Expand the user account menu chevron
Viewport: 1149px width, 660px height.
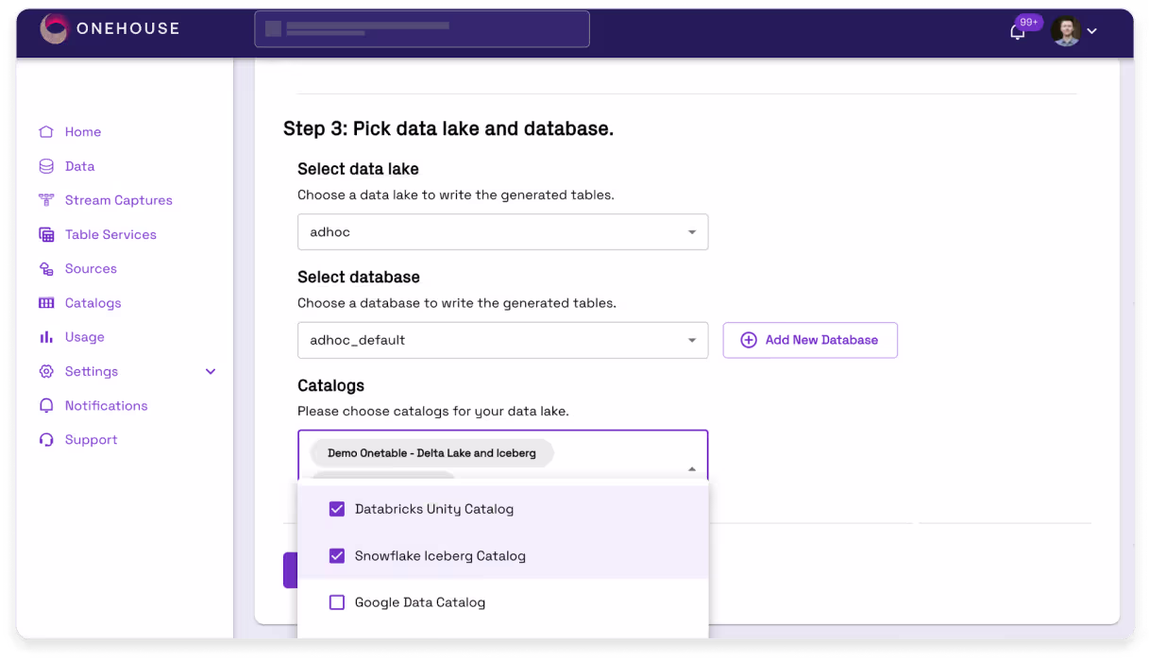pyautogui.click(x=1092, y=31)
